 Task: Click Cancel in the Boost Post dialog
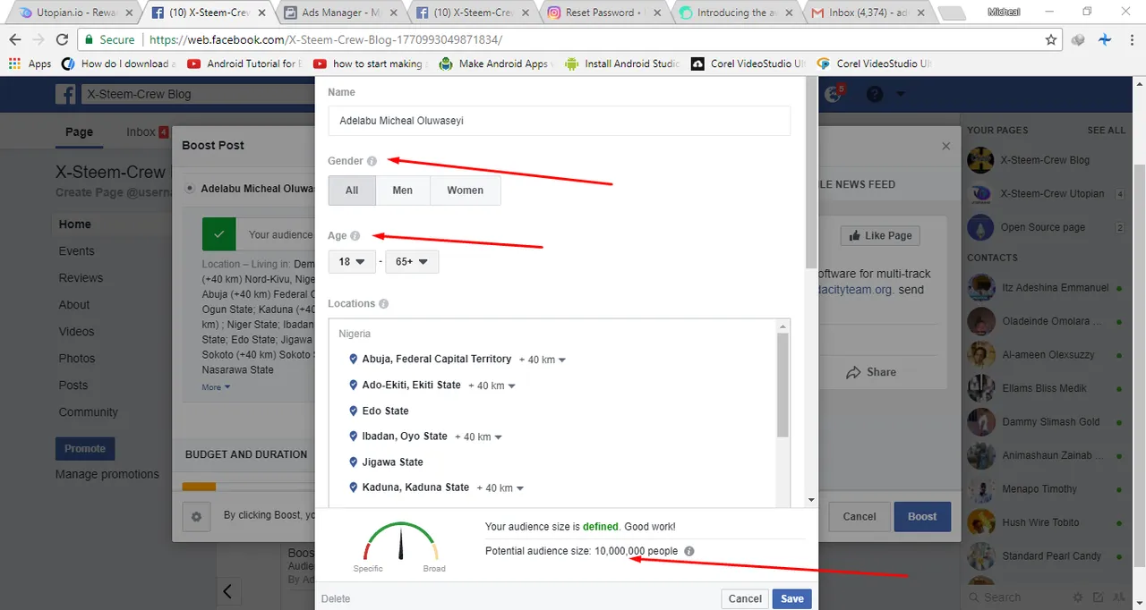(x=859, y=516)
